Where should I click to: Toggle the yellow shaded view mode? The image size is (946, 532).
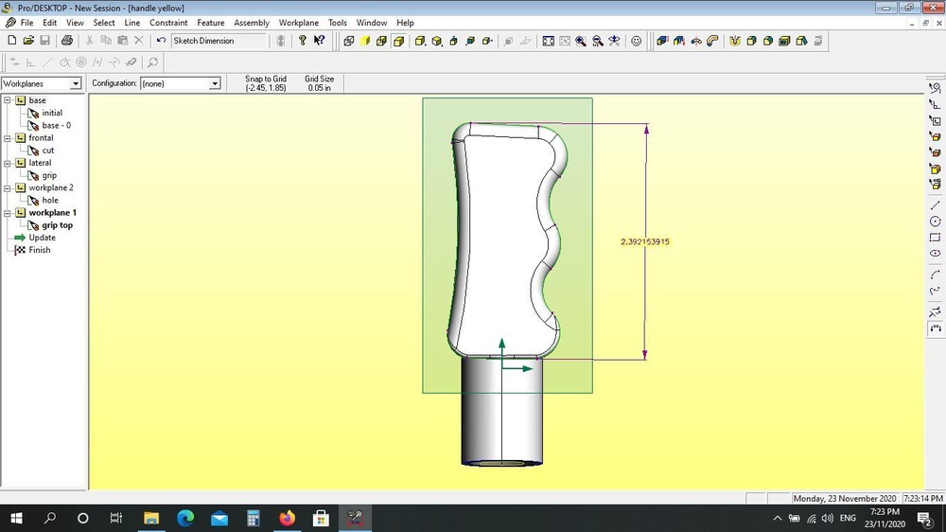[x=365, y=41]
